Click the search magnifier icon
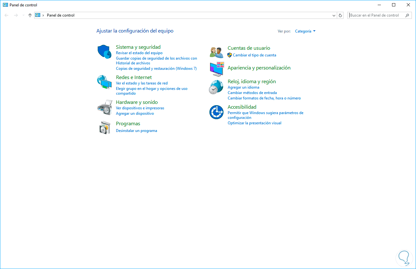Viewport: 416px width, 269px height. (x=407, y=15)
